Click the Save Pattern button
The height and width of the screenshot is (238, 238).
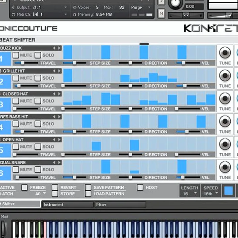pyautogui.click(x=88, y=188)
